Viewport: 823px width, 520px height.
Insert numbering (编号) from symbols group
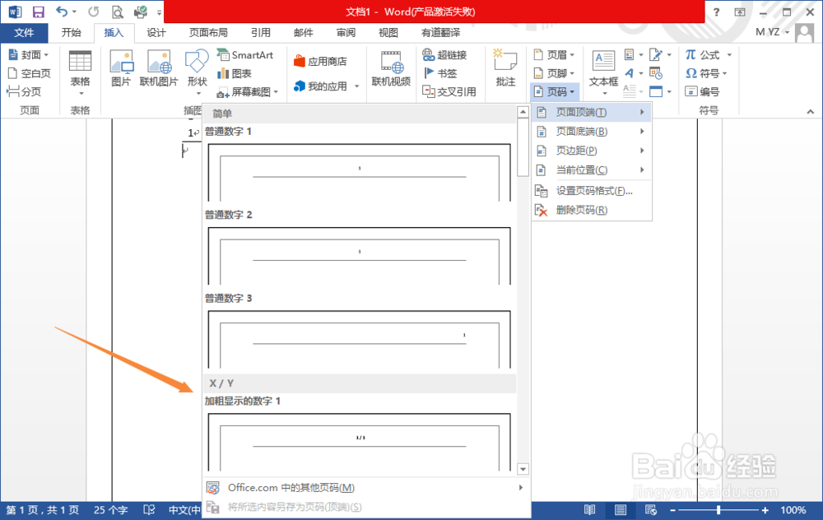(702, 91)
